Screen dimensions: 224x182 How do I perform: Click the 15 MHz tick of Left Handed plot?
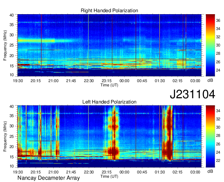[x=12, y=157]
